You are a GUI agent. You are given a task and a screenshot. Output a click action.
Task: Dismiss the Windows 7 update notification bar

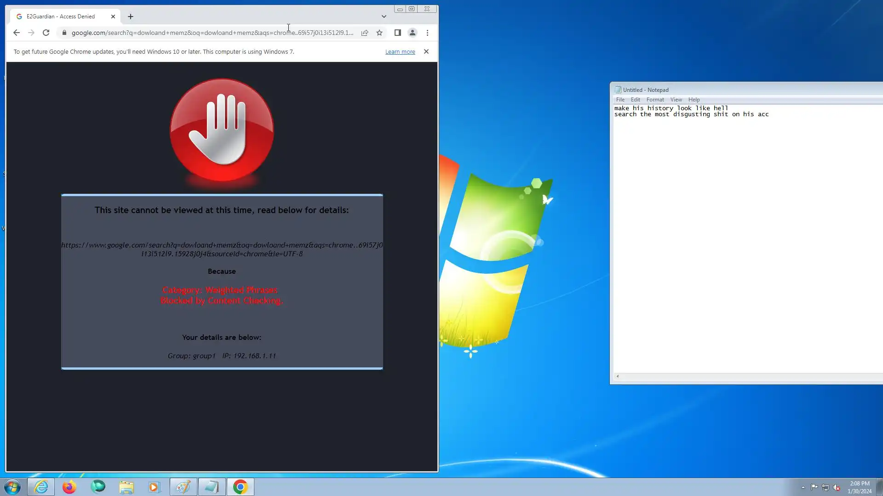coord(426,51)
